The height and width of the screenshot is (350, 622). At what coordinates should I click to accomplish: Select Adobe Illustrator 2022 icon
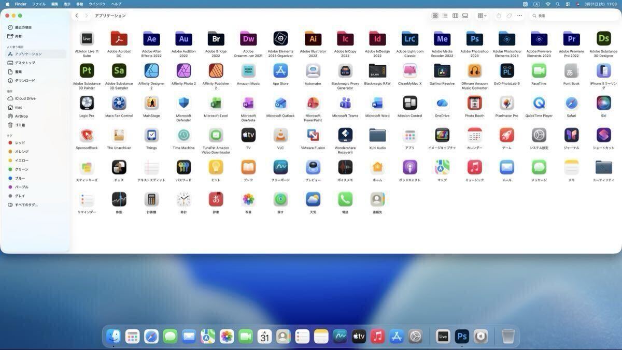tap(313, 39)
